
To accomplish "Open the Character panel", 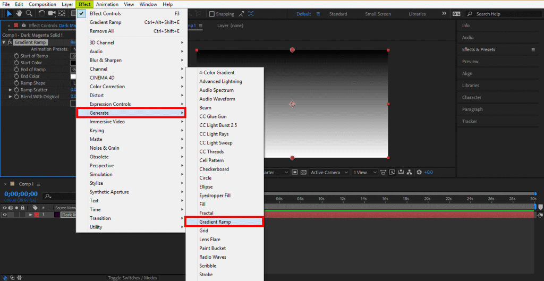I will click(472, 98).
